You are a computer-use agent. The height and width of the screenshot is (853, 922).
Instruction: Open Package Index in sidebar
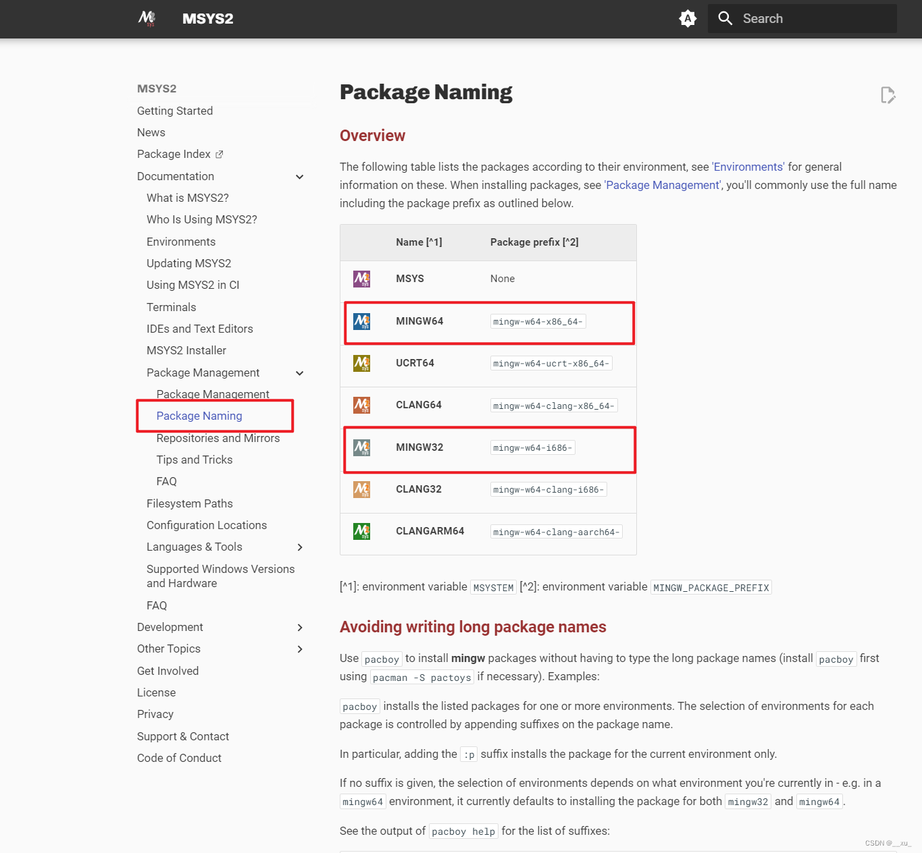(x=174, y=154)
